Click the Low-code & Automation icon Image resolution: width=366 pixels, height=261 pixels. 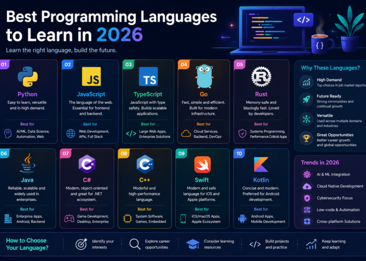click(x=307, y=210)
